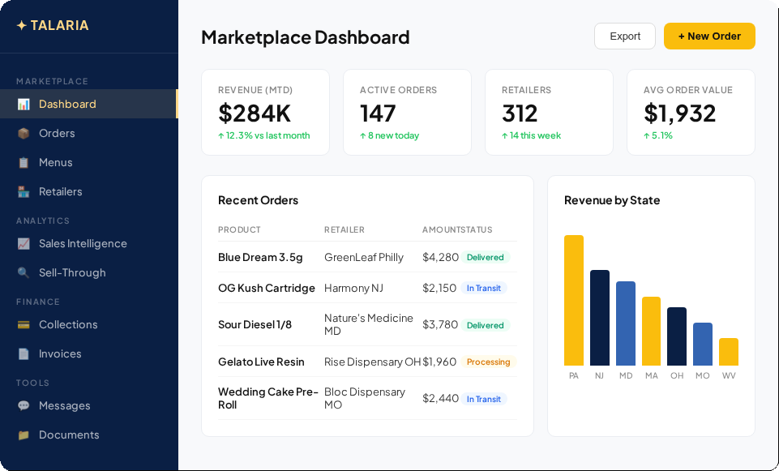Viewport: 779px width, 471px height.
Task: Click the PA bar in Revenue by State
Action: click(574, 300)
